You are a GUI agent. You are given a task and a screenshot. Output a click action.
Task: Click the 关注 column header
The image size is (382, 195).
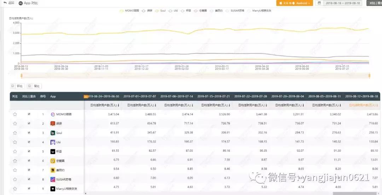tap(15, 96)
